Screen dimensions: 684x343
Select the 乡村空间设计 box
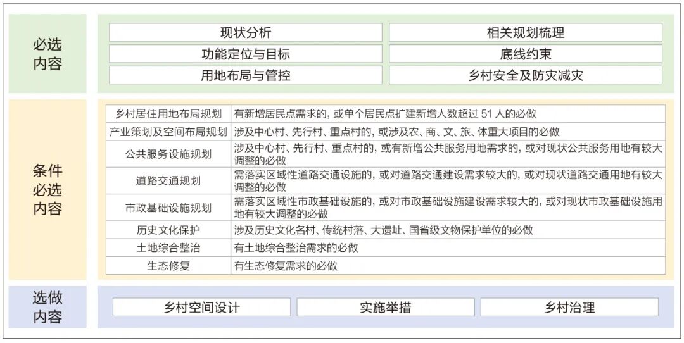201,308
